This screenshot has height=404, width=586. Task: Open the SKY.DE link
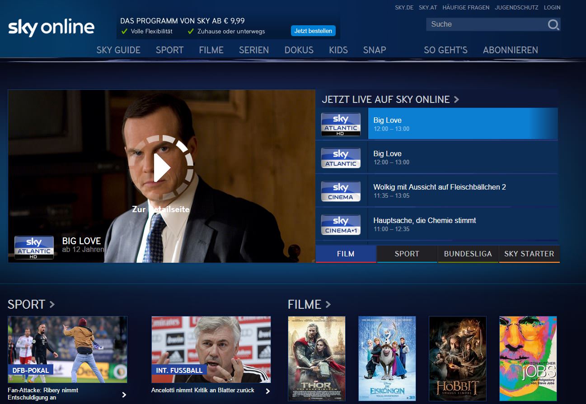point(404,7)
